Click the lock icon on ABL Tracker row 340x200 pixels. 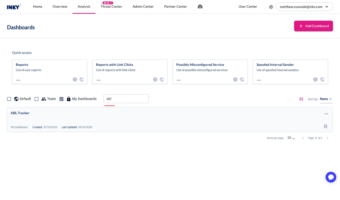325,126
